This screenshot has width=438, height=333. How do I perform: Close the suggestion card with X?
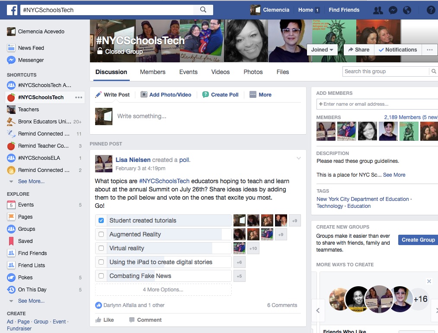pos(429,281)
